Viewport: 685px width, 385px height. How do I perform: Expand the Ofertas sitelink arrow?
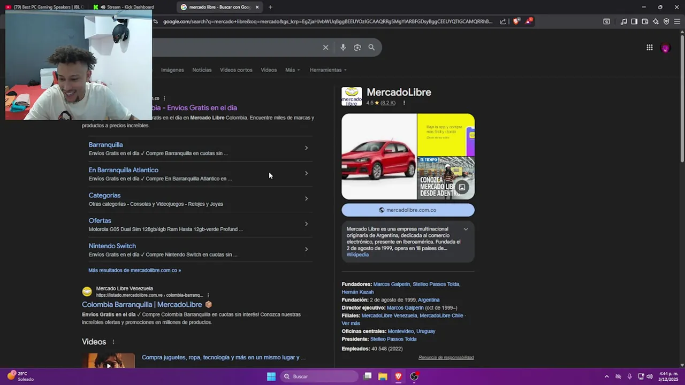click(306, 224)
